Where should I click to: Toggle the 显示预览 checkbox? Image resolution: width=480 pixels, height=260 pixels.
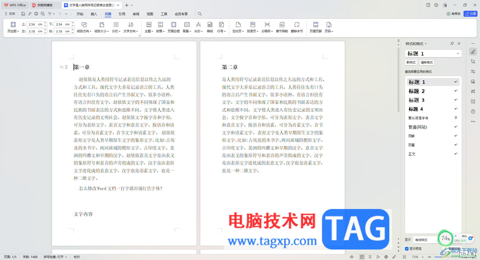coord(407,249)
